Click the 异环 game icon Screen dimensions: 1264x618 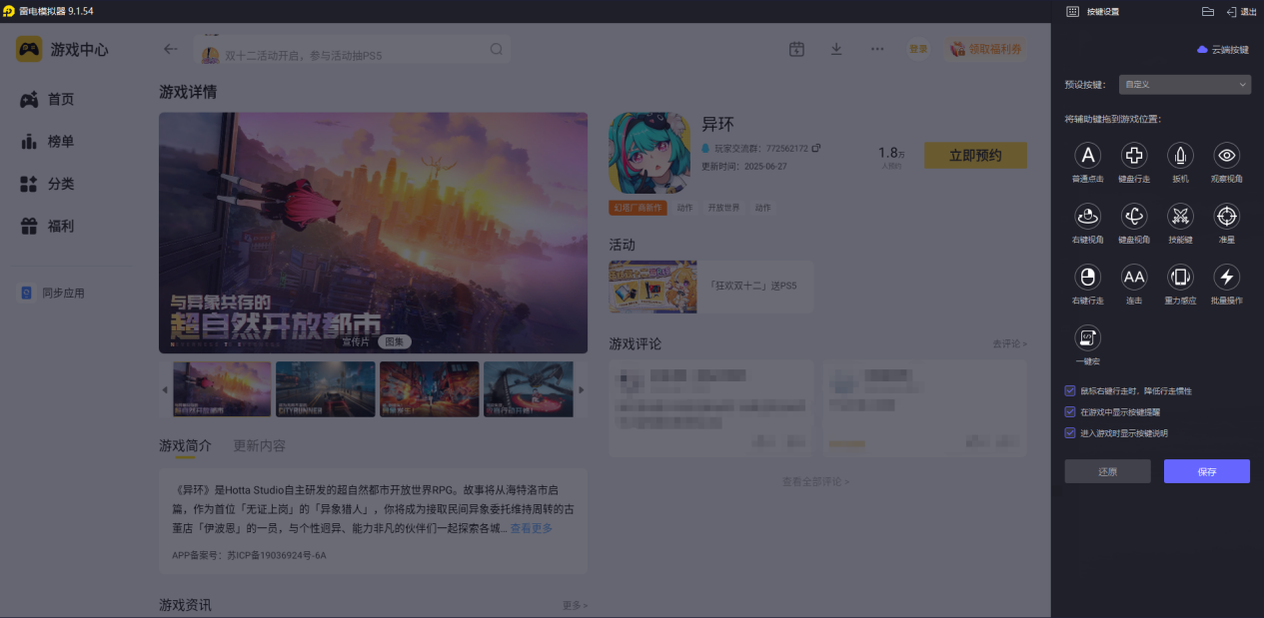pyautogui.click(x=650, y=153)
